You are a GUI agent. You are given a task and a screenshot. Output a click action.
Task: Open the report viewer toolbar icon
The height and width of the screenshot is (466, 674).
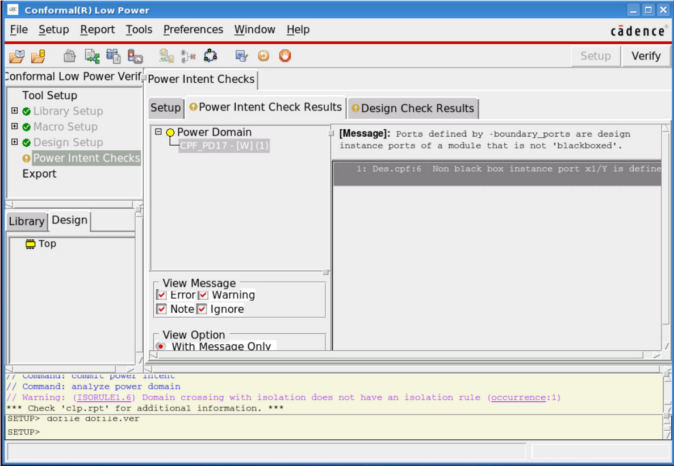tap(69, 56)
